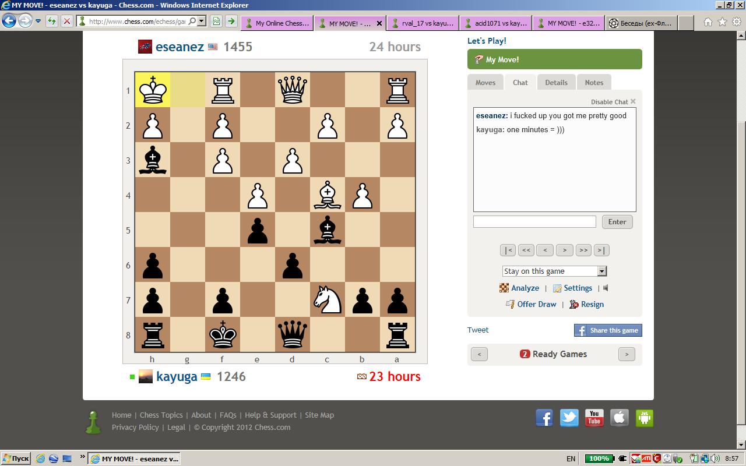Open the Twitter icon in footer
Screen dimensions: 746x466
569,418
